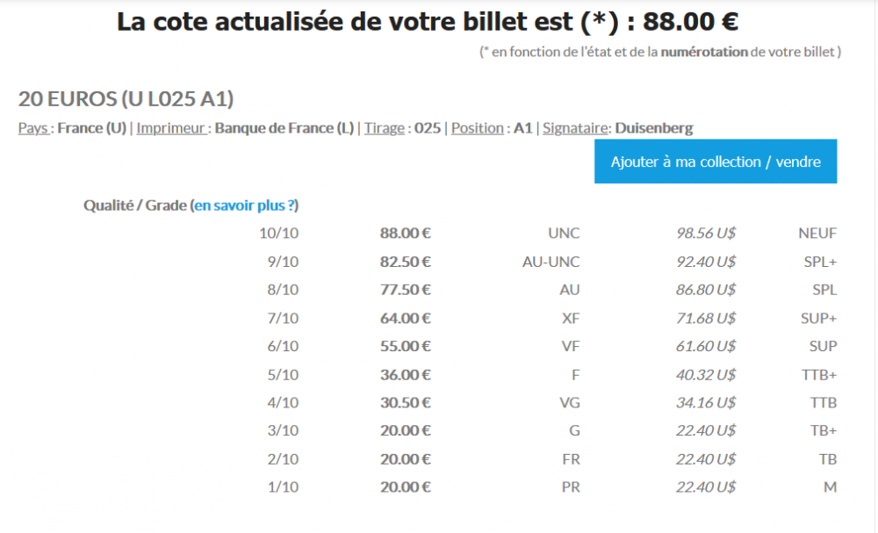Viewport: 878px width, 533px height.
Task: Click the NEUF grade label
Action: pos(817,234)
